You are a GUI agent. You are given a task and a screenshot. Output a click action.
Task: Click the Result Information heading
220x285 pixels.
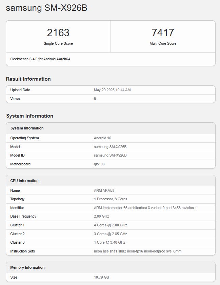[x=28, y=79]
